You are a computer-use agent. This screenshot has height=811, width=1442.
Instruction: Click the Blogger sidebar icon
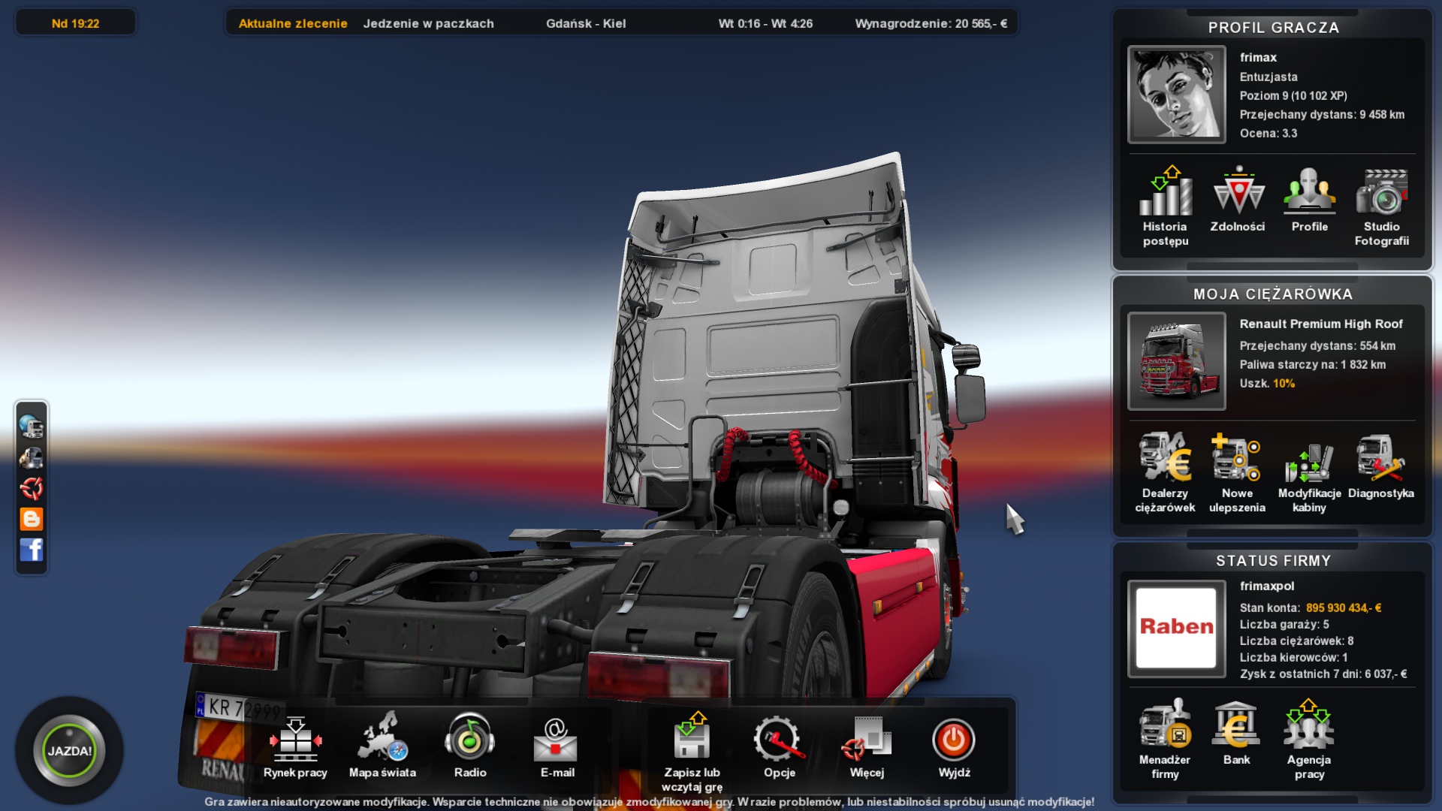pyautogui.click(x=32, y=519)
